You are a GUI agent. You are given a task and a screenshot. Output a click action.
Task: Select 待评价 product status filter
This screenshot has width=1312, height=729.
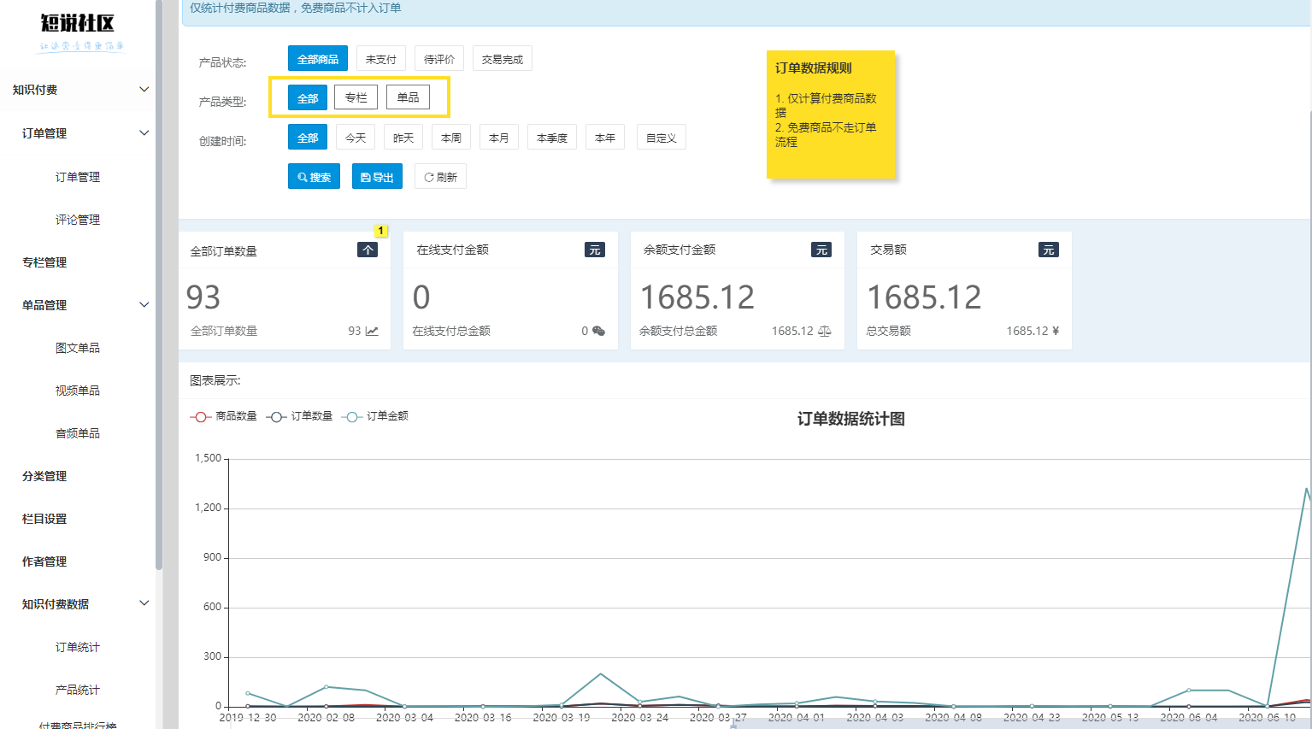pyautogui.click(x=439, y=59)
